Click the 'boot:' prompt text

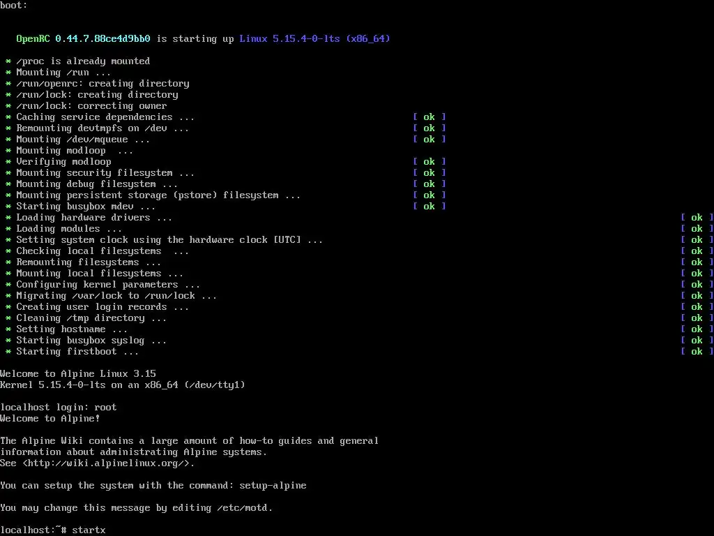(x=14, y=6)
